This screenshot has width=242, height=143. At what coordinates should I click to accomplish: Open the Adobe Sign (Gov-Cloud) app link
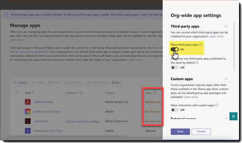point(48,131)
